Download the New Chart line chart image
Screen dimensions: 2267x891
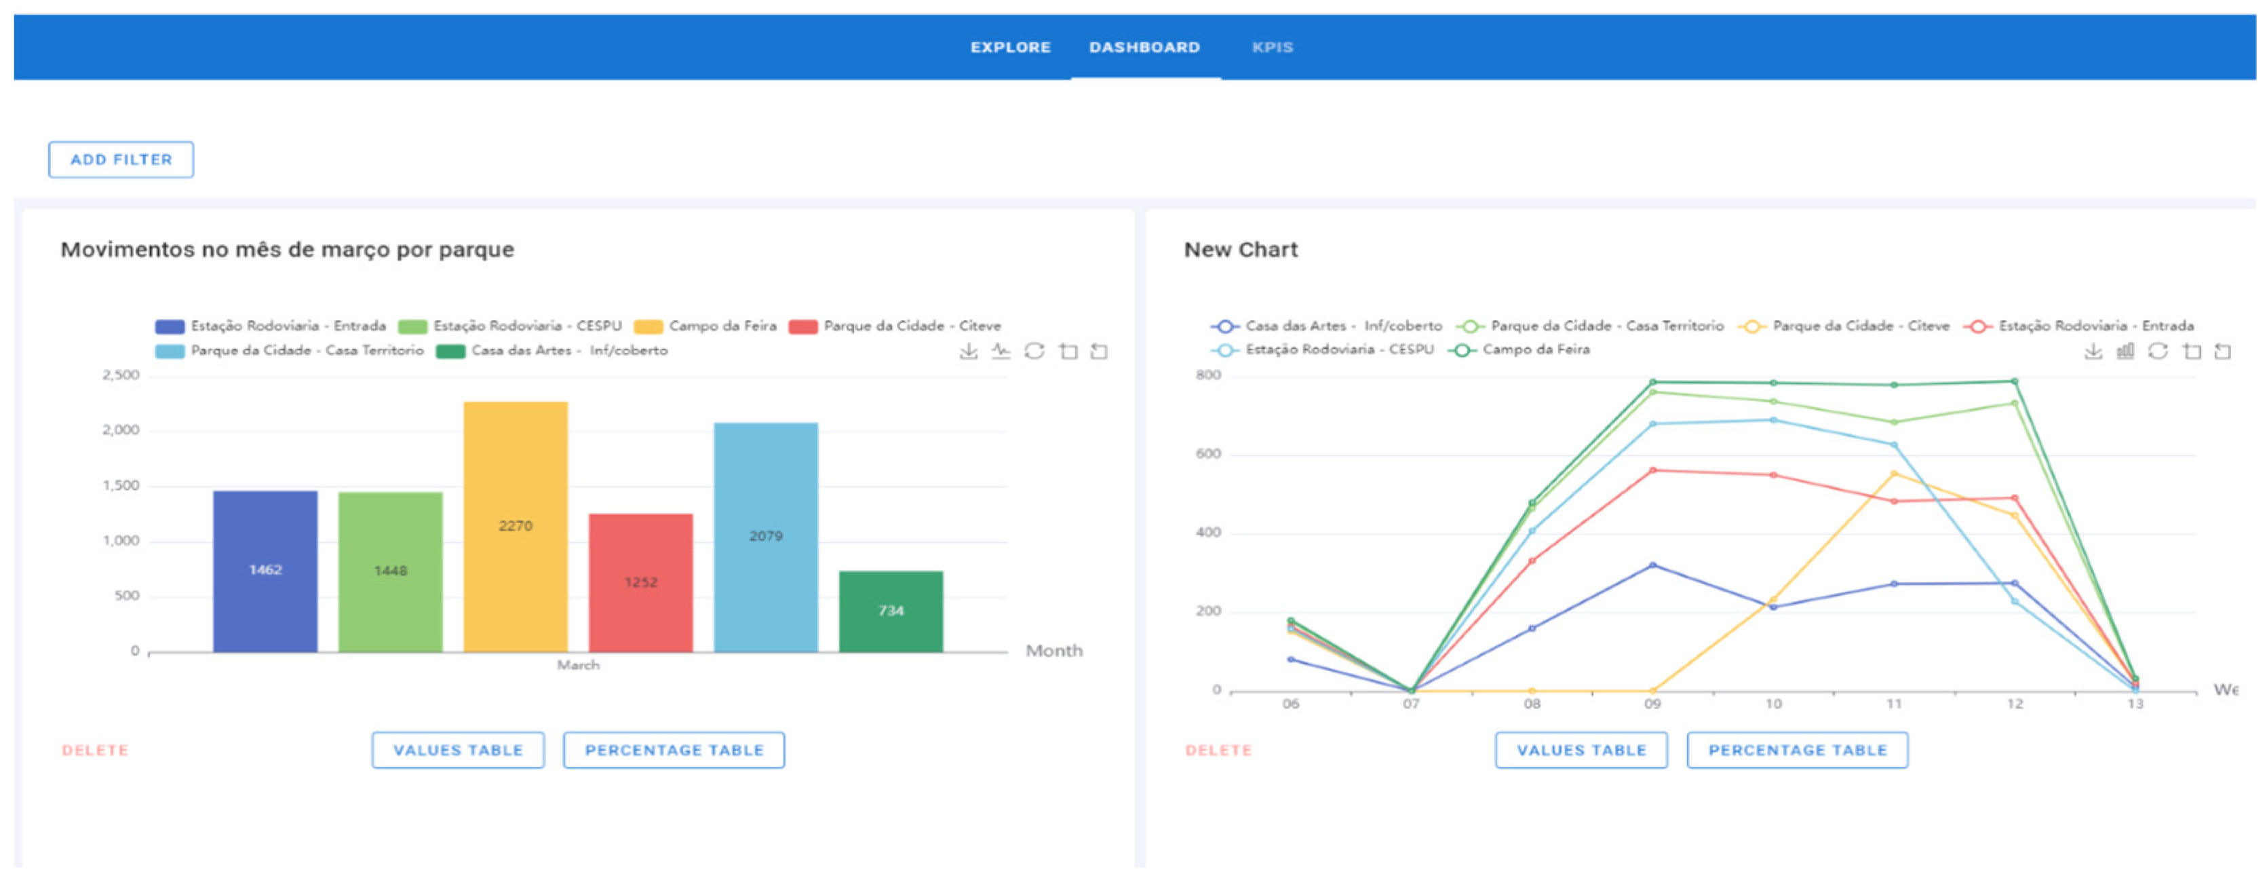[2093, 352]
